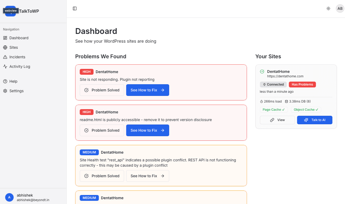
Task: Toggle Page Cache status badge
Action: 274,109
